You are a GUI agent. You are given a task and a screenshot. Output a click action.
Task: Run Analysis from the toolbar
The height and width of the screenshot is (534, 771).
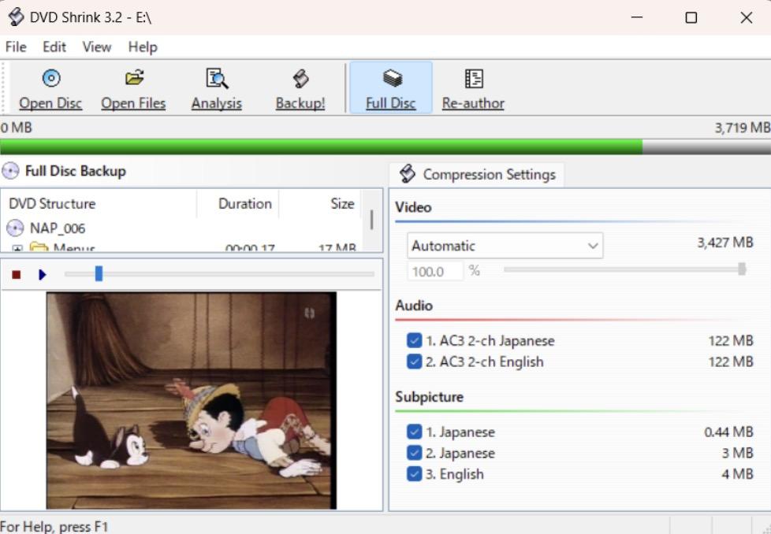[x=216, y=88]
